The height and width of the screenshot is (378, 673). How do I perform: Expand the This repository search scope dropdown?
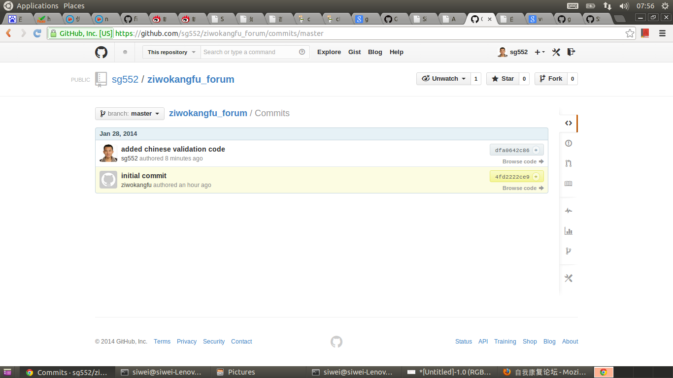[171, 52]
